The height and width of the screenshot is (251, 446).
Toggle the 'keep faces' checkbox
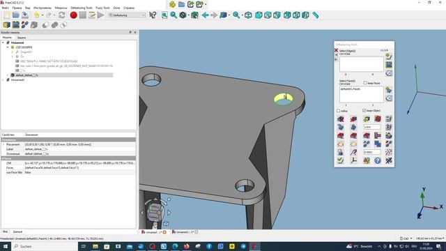pos(365,83)
